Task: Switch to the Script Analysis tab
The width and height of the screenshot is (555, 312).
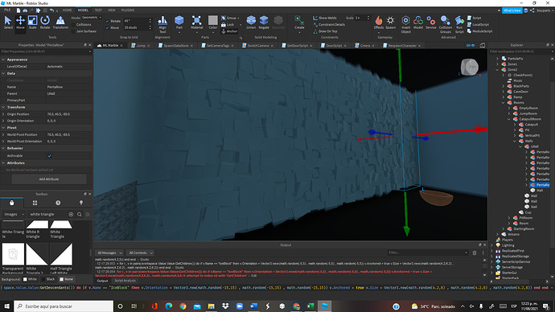Action: (x=125, y=281)
